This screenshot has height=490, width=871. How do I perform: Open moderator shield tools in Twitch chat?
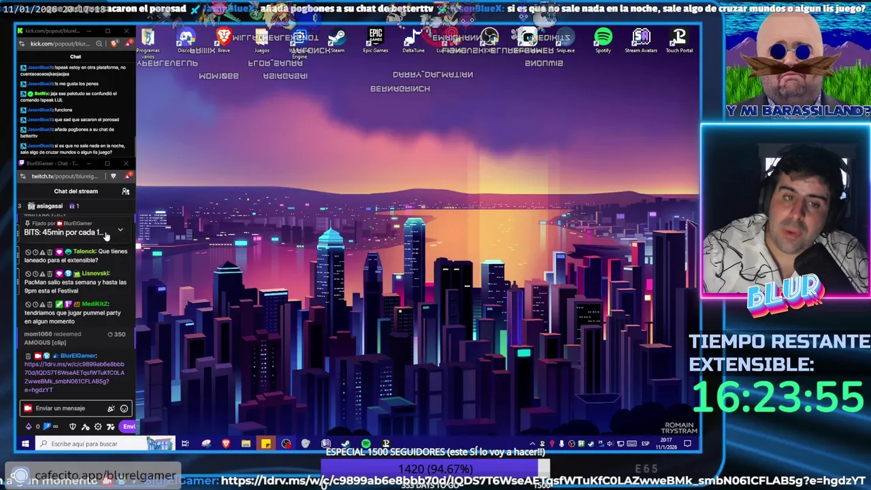(73, 427)
